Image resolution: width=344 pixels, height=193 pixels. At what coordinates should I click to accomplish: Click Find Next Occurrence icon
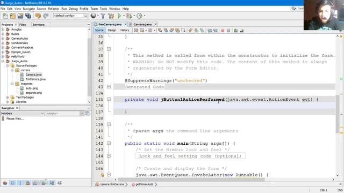coord(171,31)
